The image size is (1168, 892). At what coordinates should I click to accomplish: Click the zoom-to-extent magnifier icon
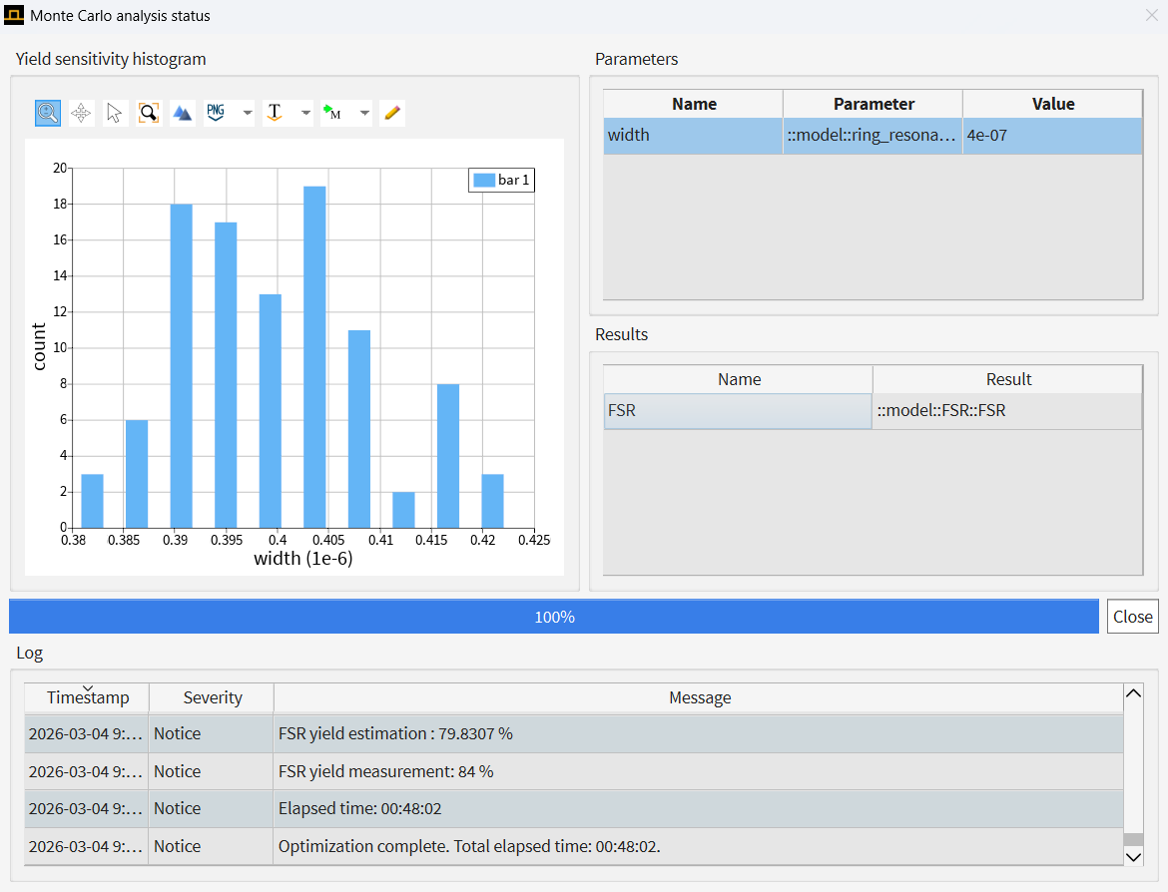pos(149,113)
